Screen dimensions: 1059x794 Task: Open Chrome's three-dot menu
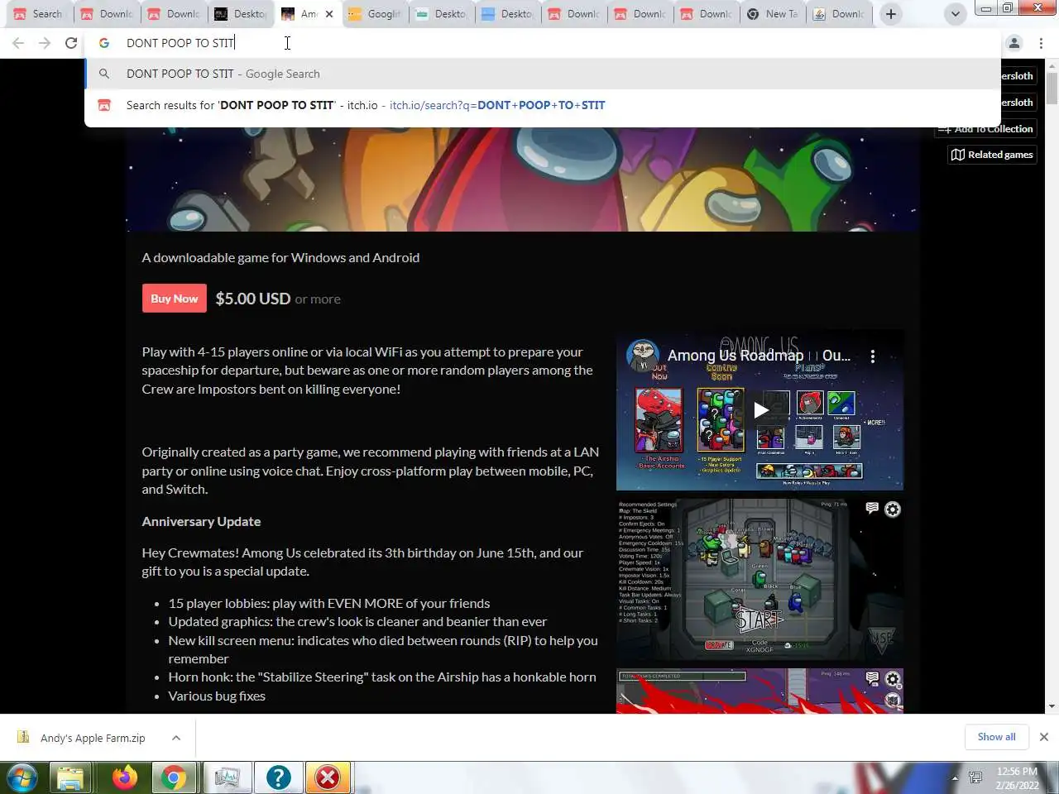(x=1041, y=43)
